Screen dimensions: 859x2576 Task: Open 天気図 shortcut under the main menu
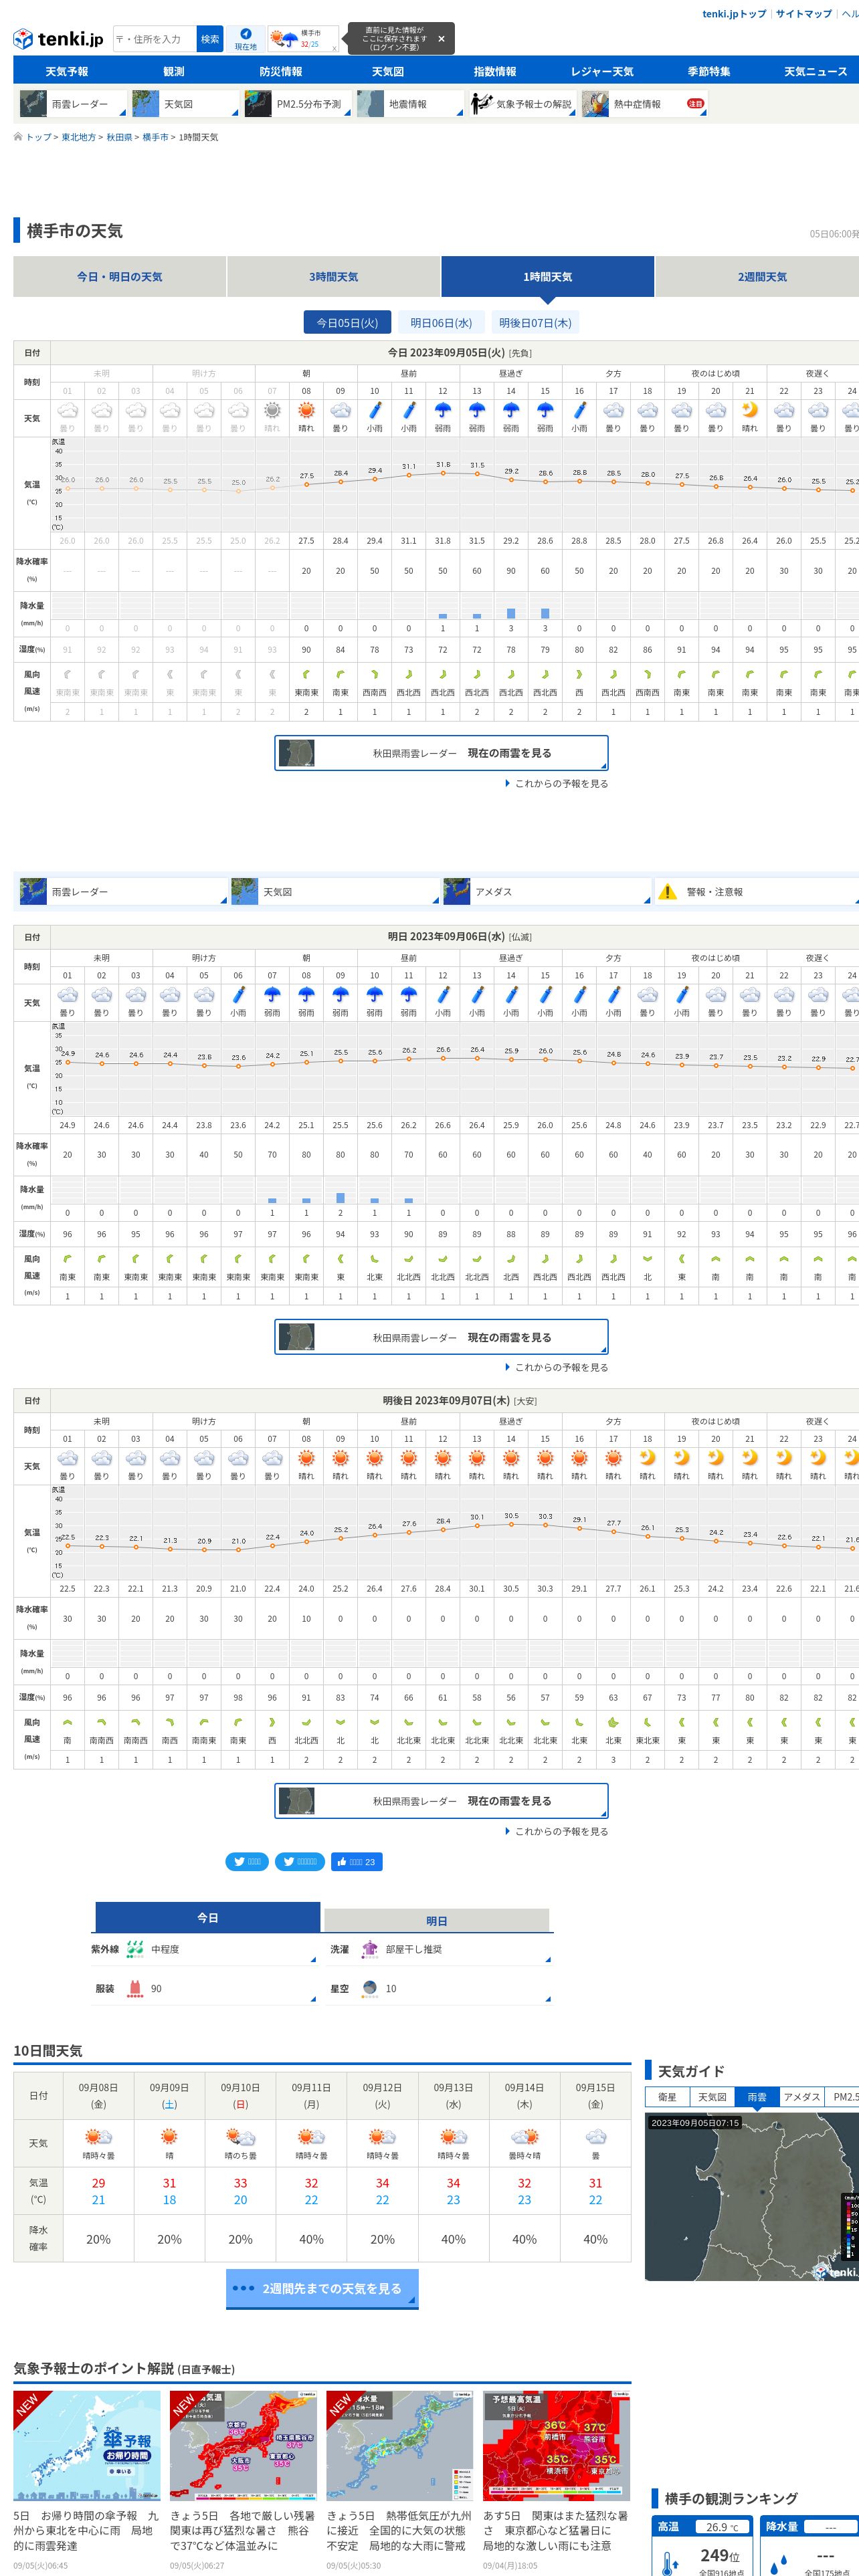(185, 104)
